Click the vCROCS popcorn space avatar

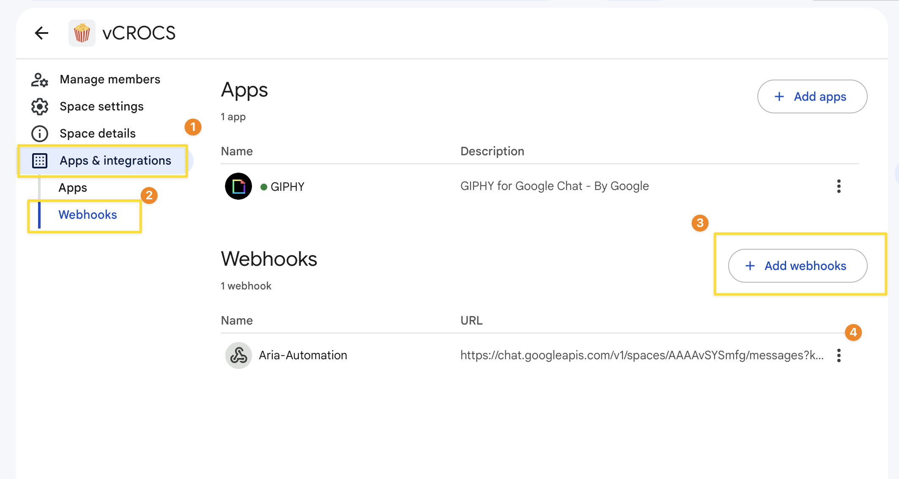pos(82,33)
